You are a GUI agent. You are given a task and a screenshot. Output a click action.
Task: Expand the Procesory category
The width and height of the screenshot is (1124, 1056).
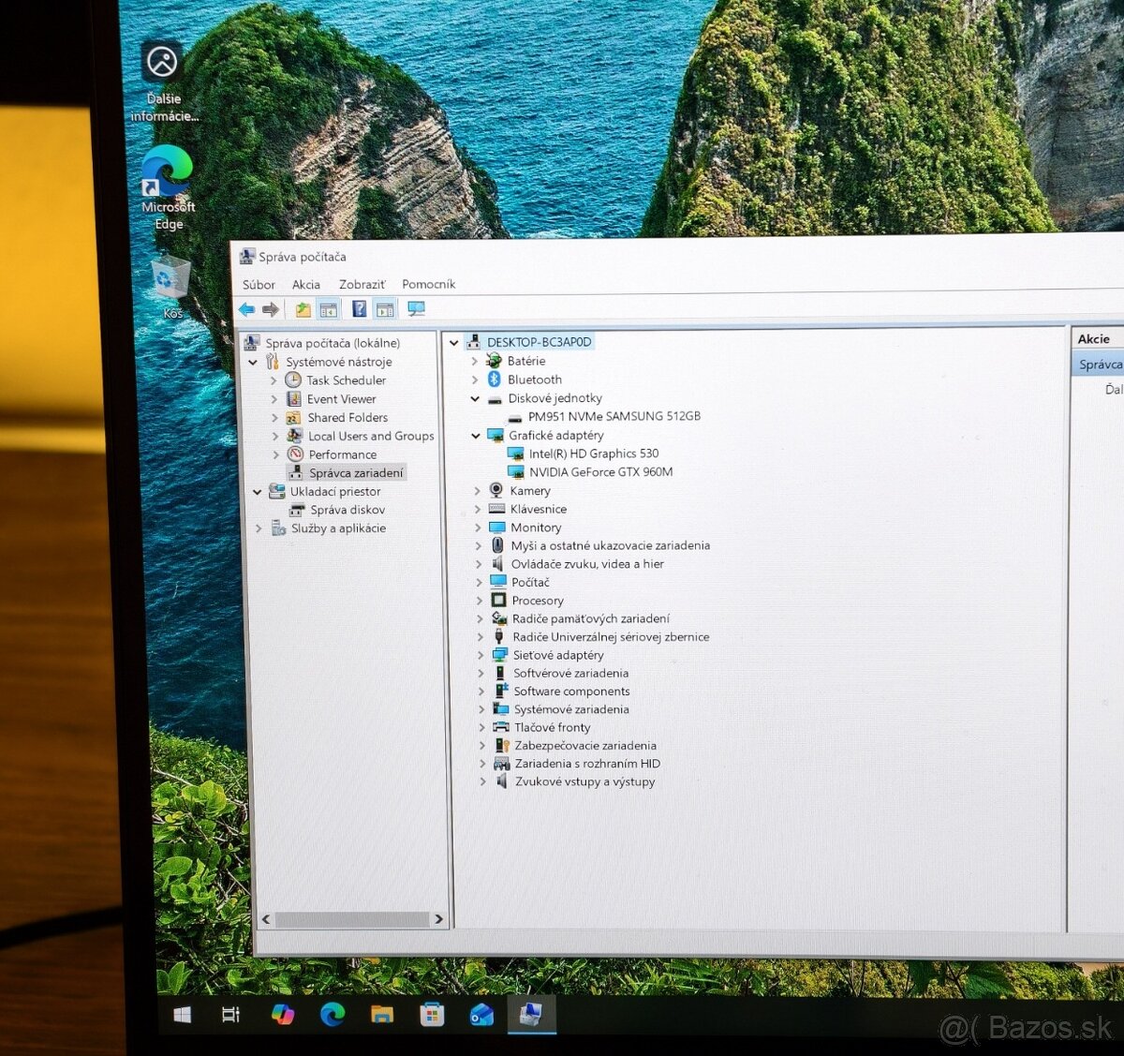pyautogui.click(x=479, y=600)
